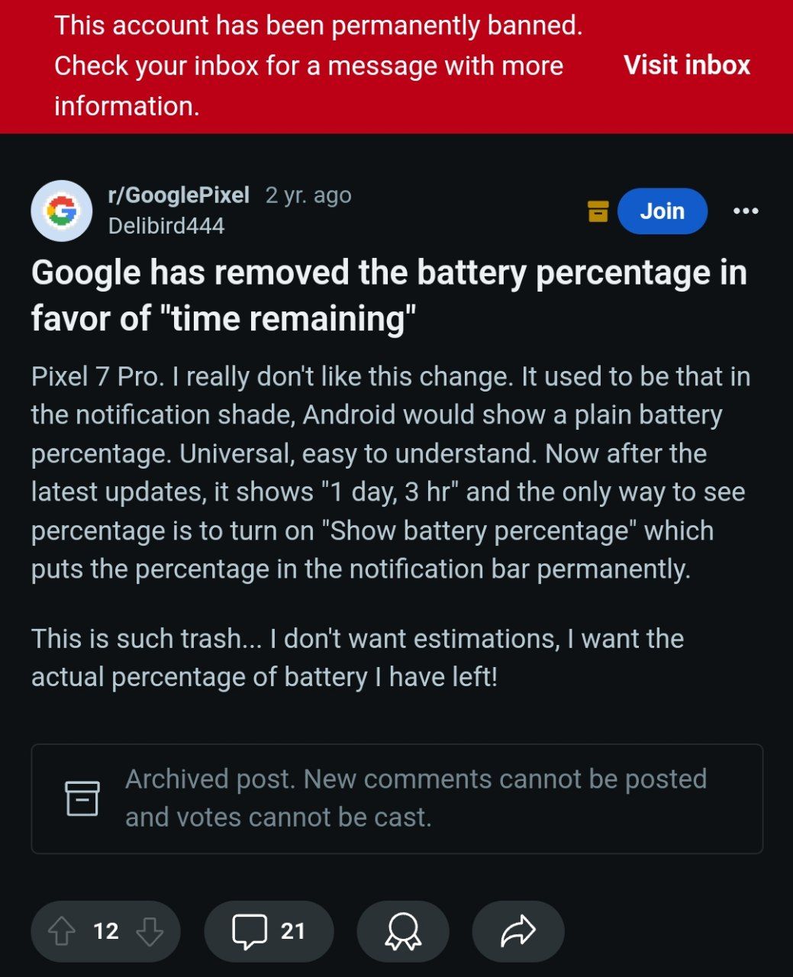Click the Visit inbox link
Screen dimensions: 793x977
pyautogui.click(x=687, y=66)
